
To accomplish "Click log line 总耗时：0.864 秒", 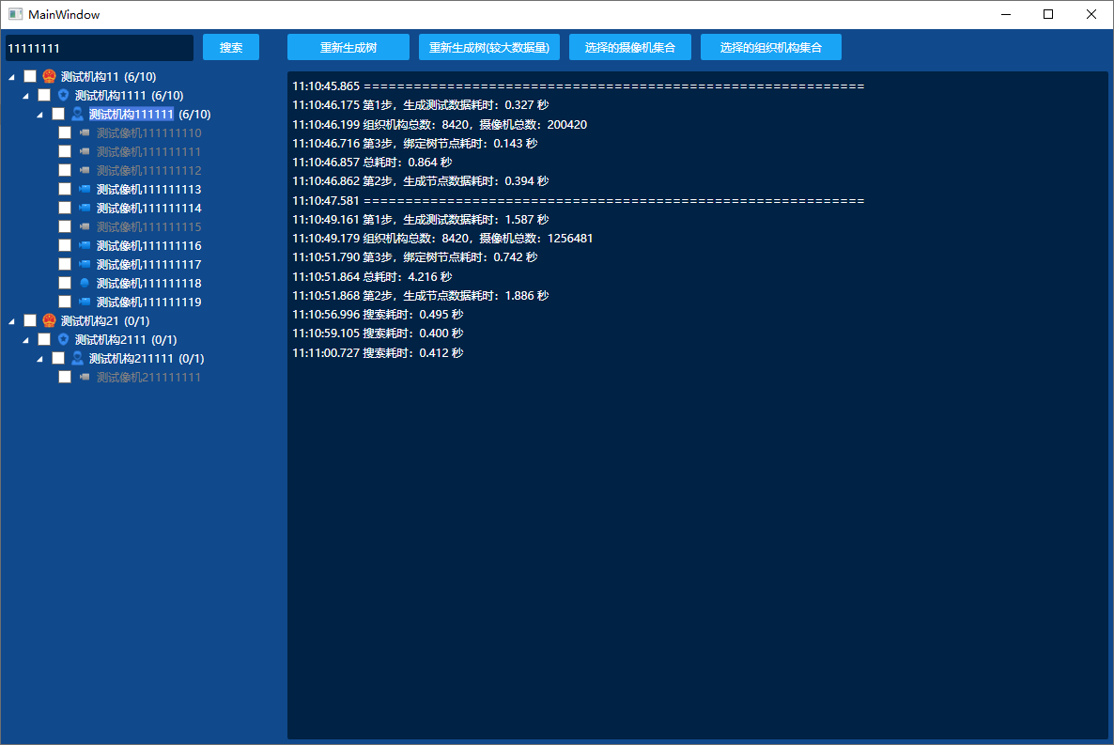I will tap(372, 163).
